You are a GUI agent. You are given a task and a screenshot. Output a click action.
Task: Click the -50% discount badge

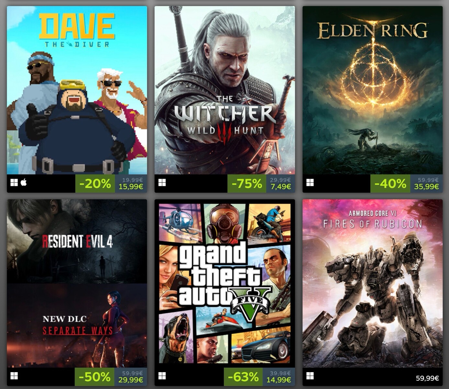[x=95, y=377]
